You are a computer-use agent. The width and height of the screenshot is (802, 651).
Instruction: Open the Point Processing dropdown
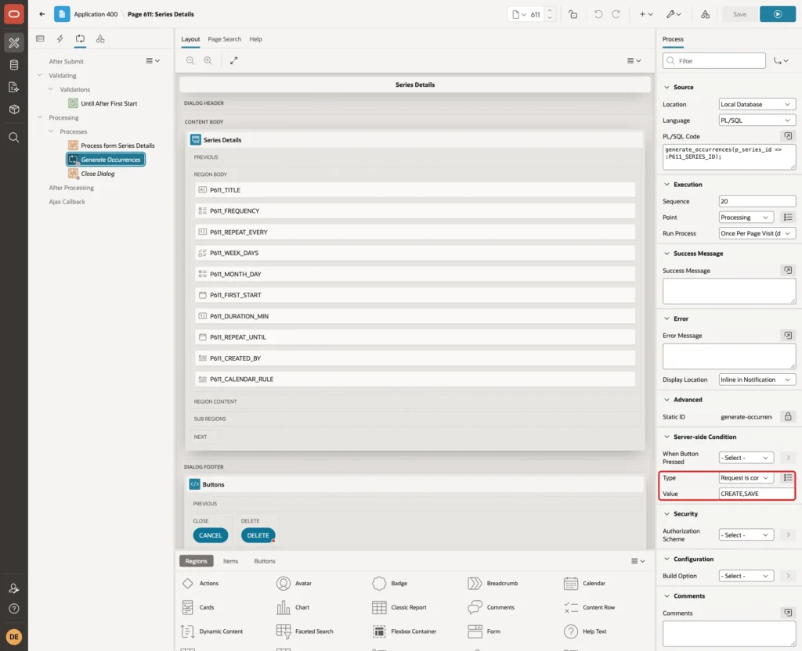[746, 218]
